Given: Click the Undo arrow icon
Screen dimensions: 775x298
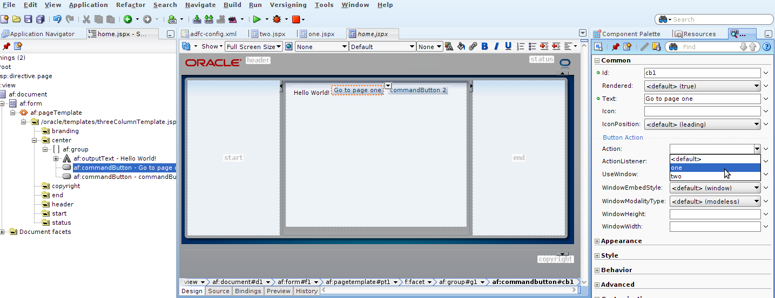Looking at the screenshot, I should (57, 19).
